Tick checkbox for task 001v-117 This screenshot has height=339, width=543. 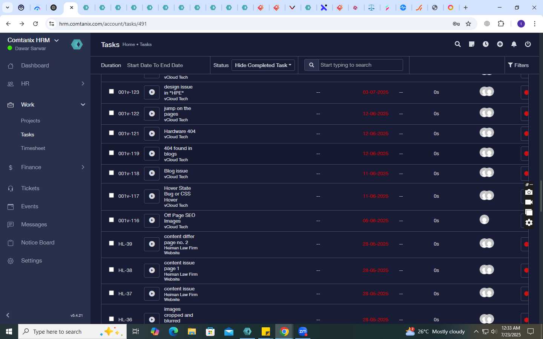tap(111, 195)
